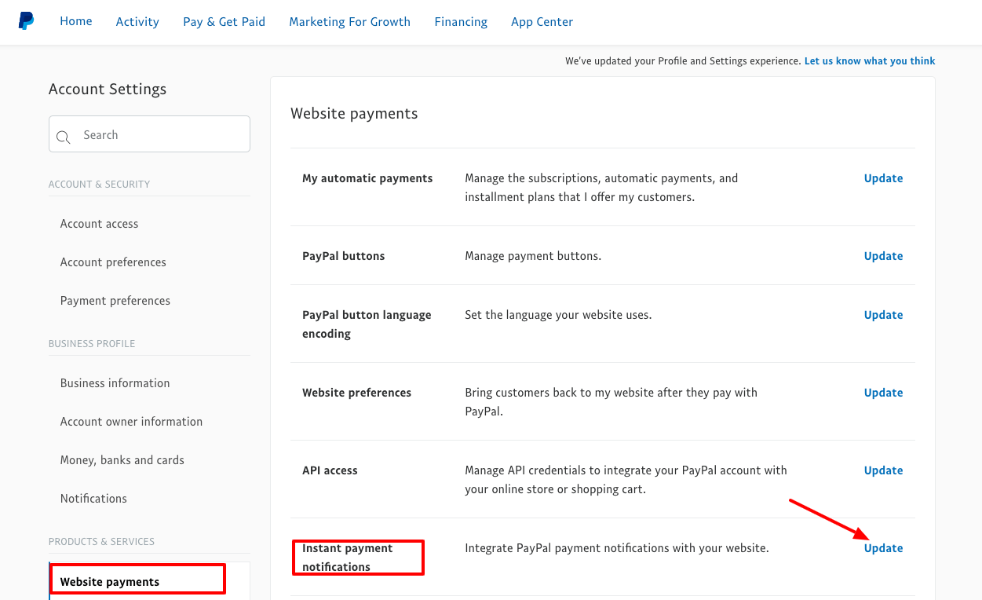Open Marketing For Growth
This screenshot has width=982, height=600.
coord(349,21)
